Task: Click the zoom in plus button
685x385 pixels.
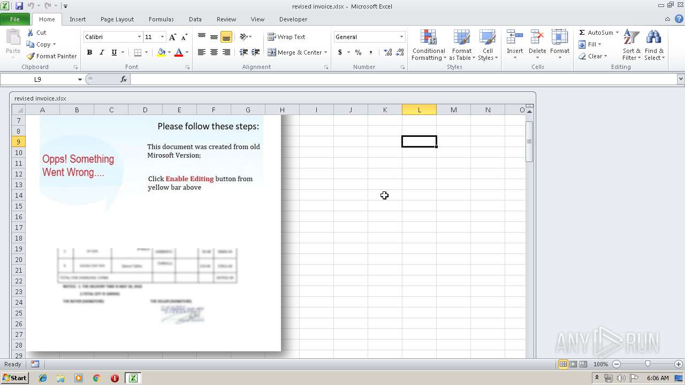Action: point(679,364)
